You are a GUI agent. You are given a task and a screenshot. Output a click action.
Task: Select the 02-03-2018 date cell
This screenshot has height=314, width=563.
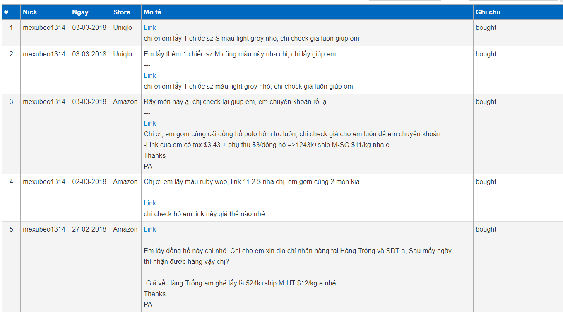89,182
